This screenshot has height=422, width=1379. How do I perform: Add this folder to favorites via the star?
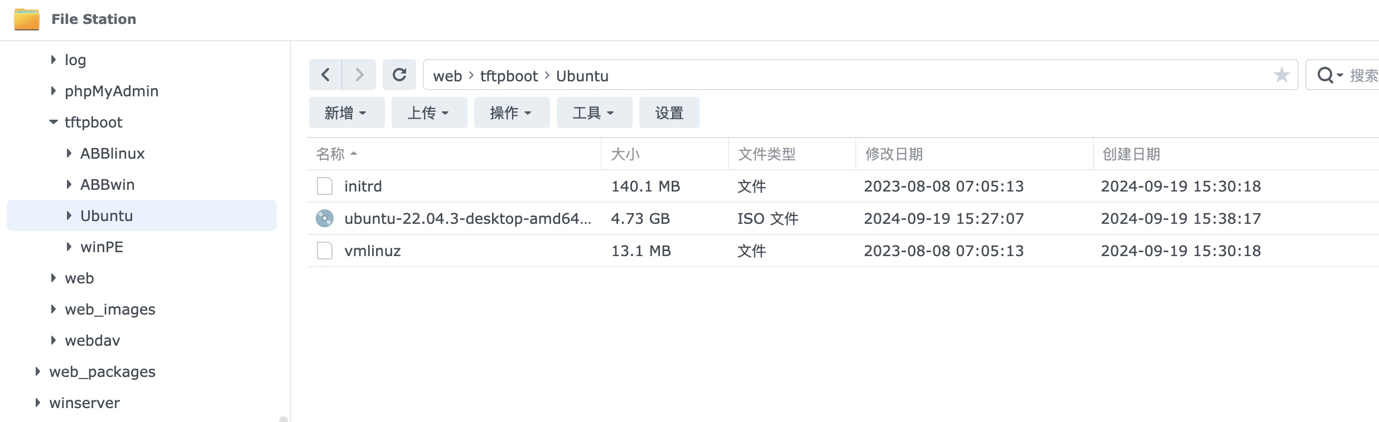tap(1281, 75)
